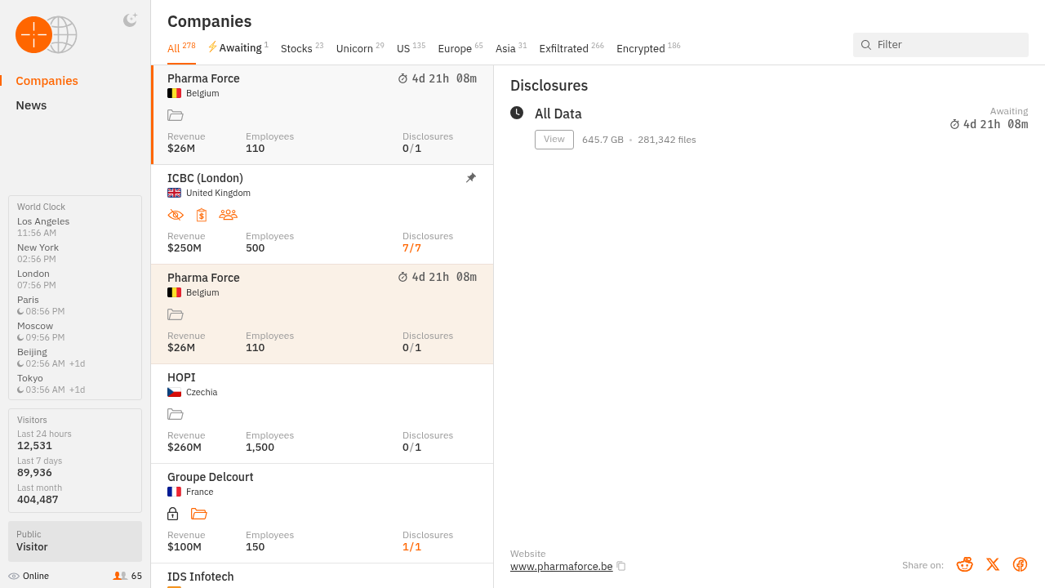The image size is (1045, 588).
Task: Switch to the US tab
Action: [x=411, y=48]
